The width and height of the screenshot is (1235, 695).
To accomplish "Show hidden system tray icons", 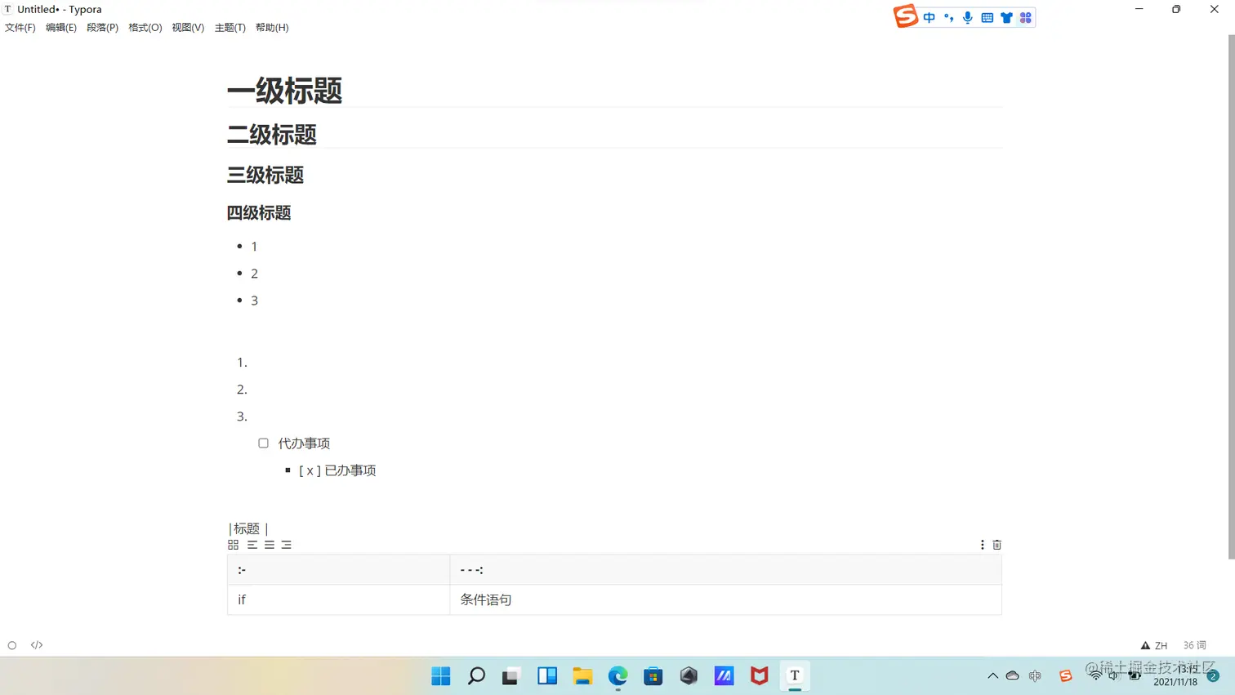I will [992, 675].
